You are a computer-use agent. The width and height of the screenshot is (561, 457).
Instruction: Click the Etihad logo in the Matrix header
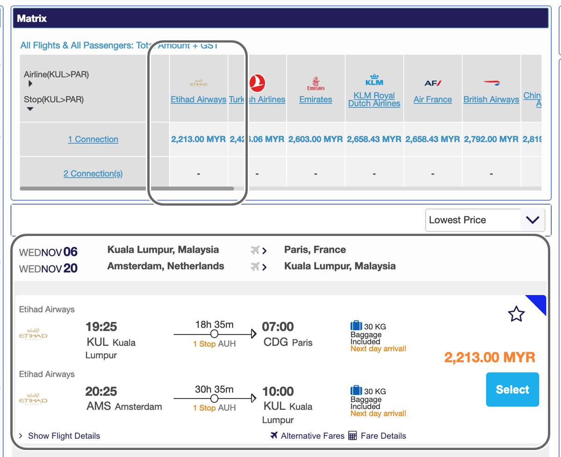(x=199, y=83)
